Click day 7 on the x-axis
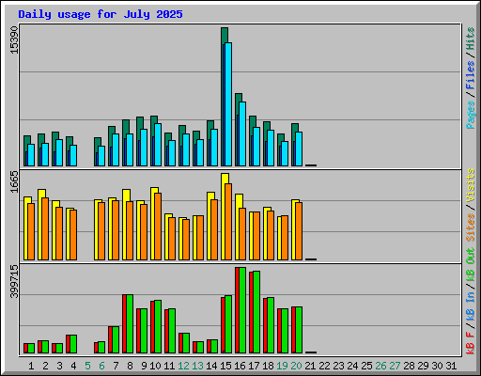The image size is (481, 376). [x=116, y=366]
